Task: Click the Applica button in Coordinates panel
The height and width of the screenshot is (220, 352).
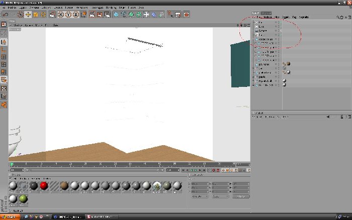Action: [x=241, y=196]
